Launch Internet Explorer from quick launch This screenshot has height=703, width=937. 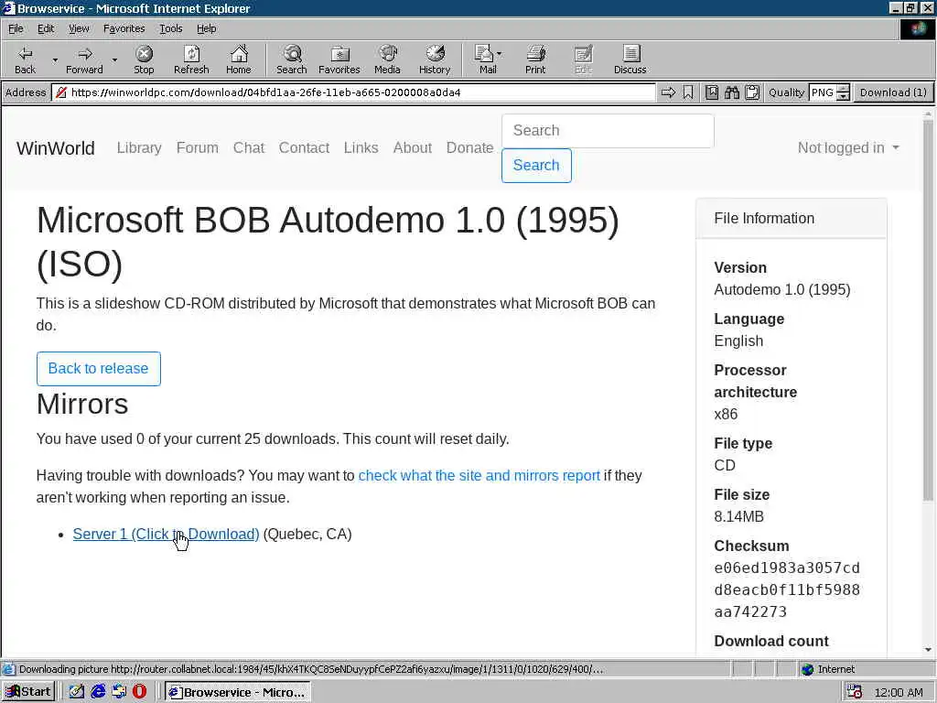98,692
